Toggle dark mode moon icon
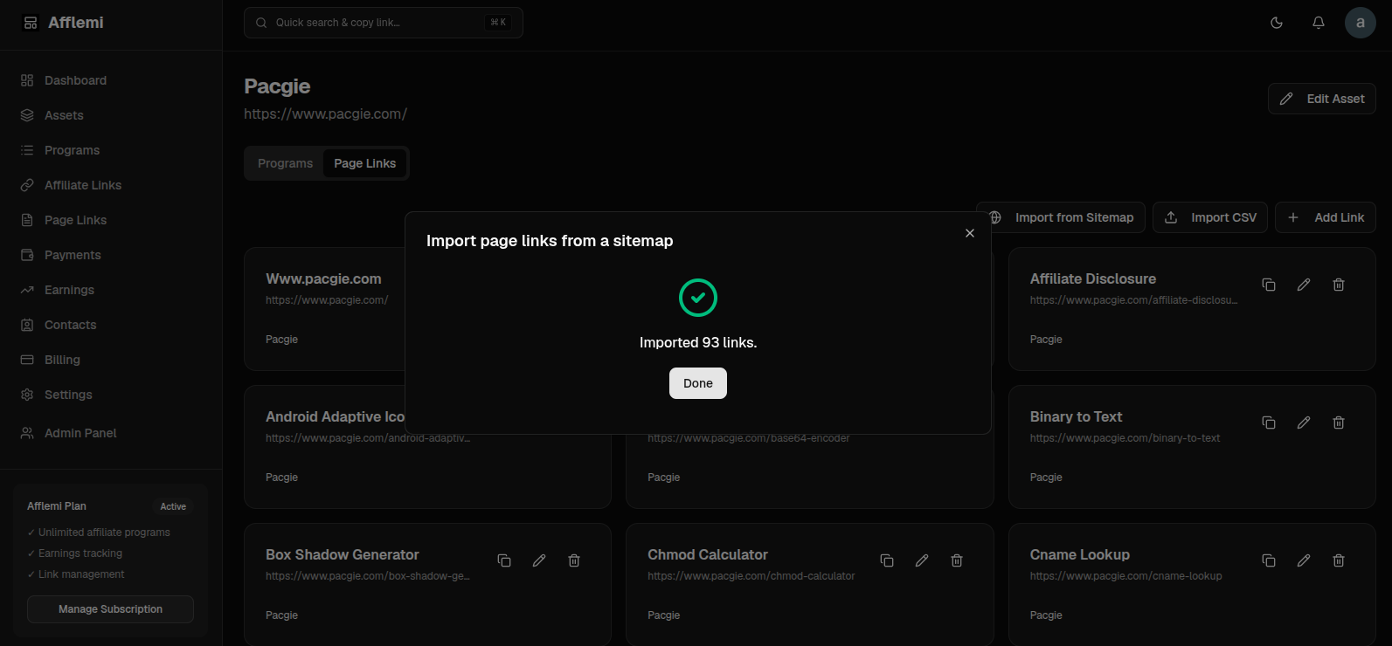Viewport: 1392px width, 646px height. coord(1277,23)
